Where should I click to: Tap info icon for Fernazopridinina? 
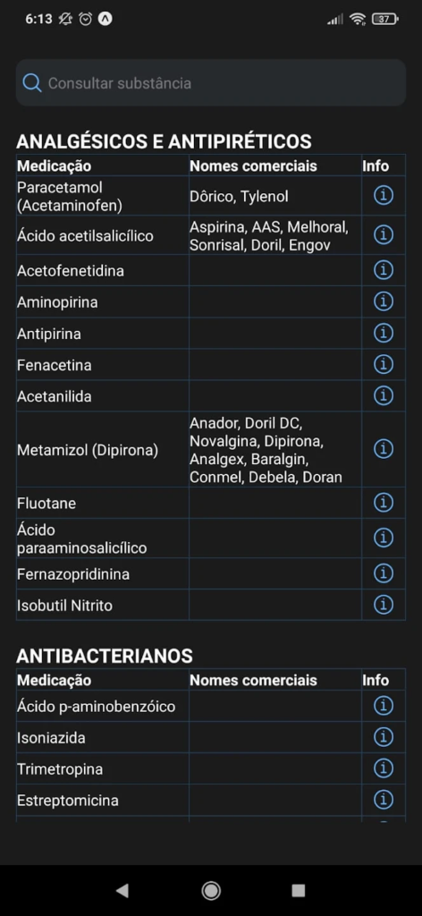point(384,573)
